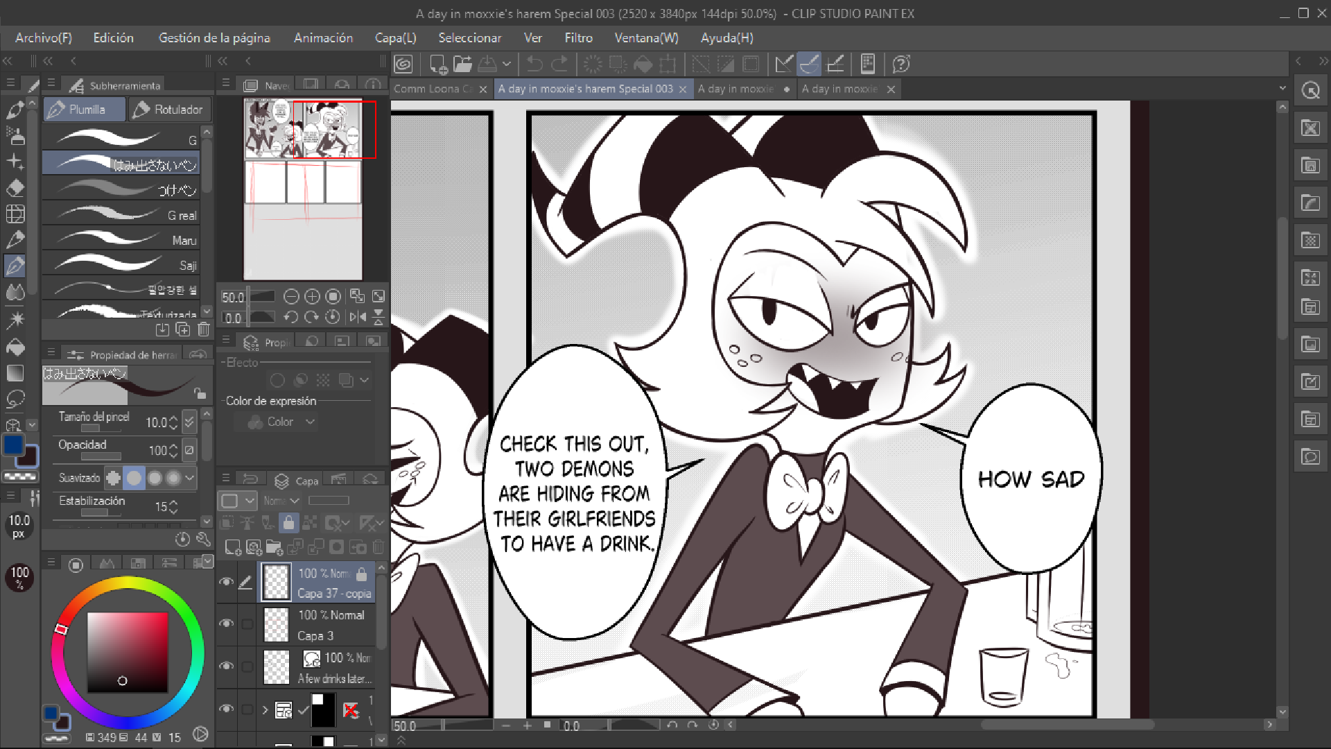Viewport: 1331px width, 749px height.
Task: Select the Gradient tool
Action: coord(15,373)
